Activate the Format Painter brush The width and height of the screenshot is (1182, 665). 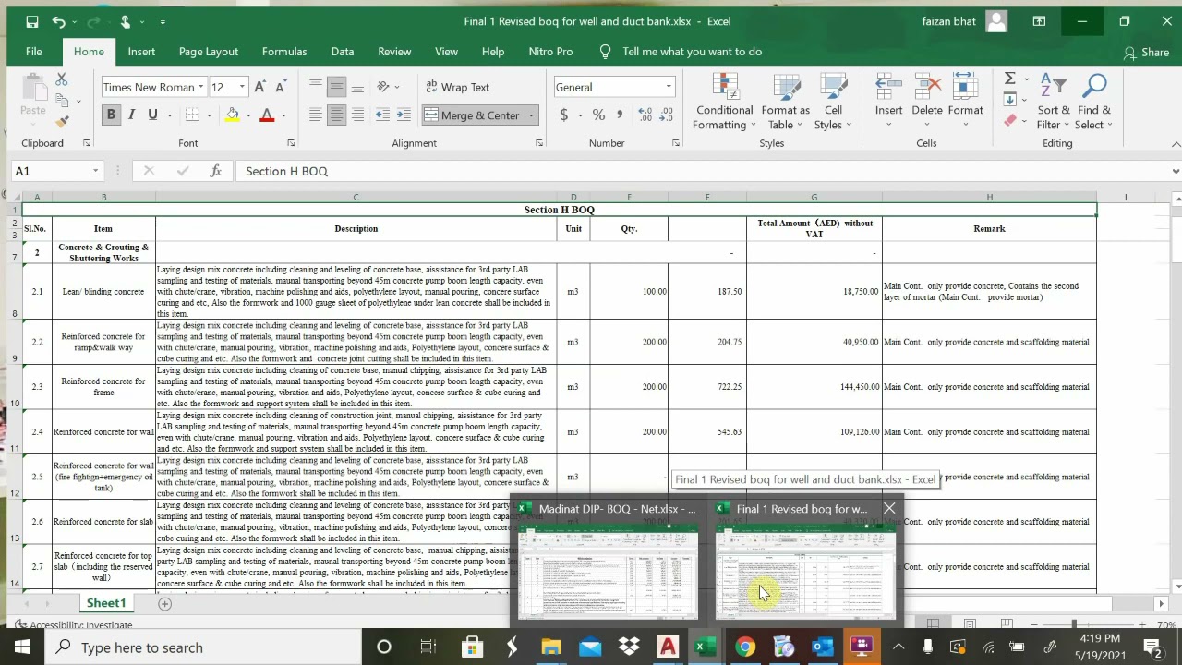62,121
